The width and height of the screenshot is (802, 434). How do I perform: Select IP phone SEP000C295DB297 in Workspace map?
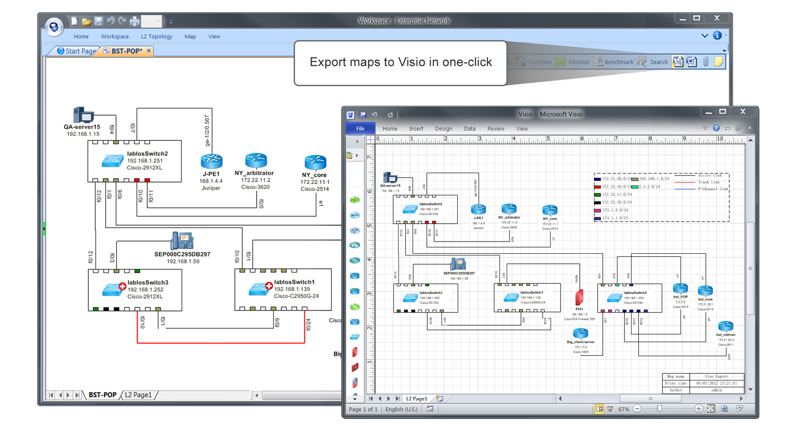[182, 241]
